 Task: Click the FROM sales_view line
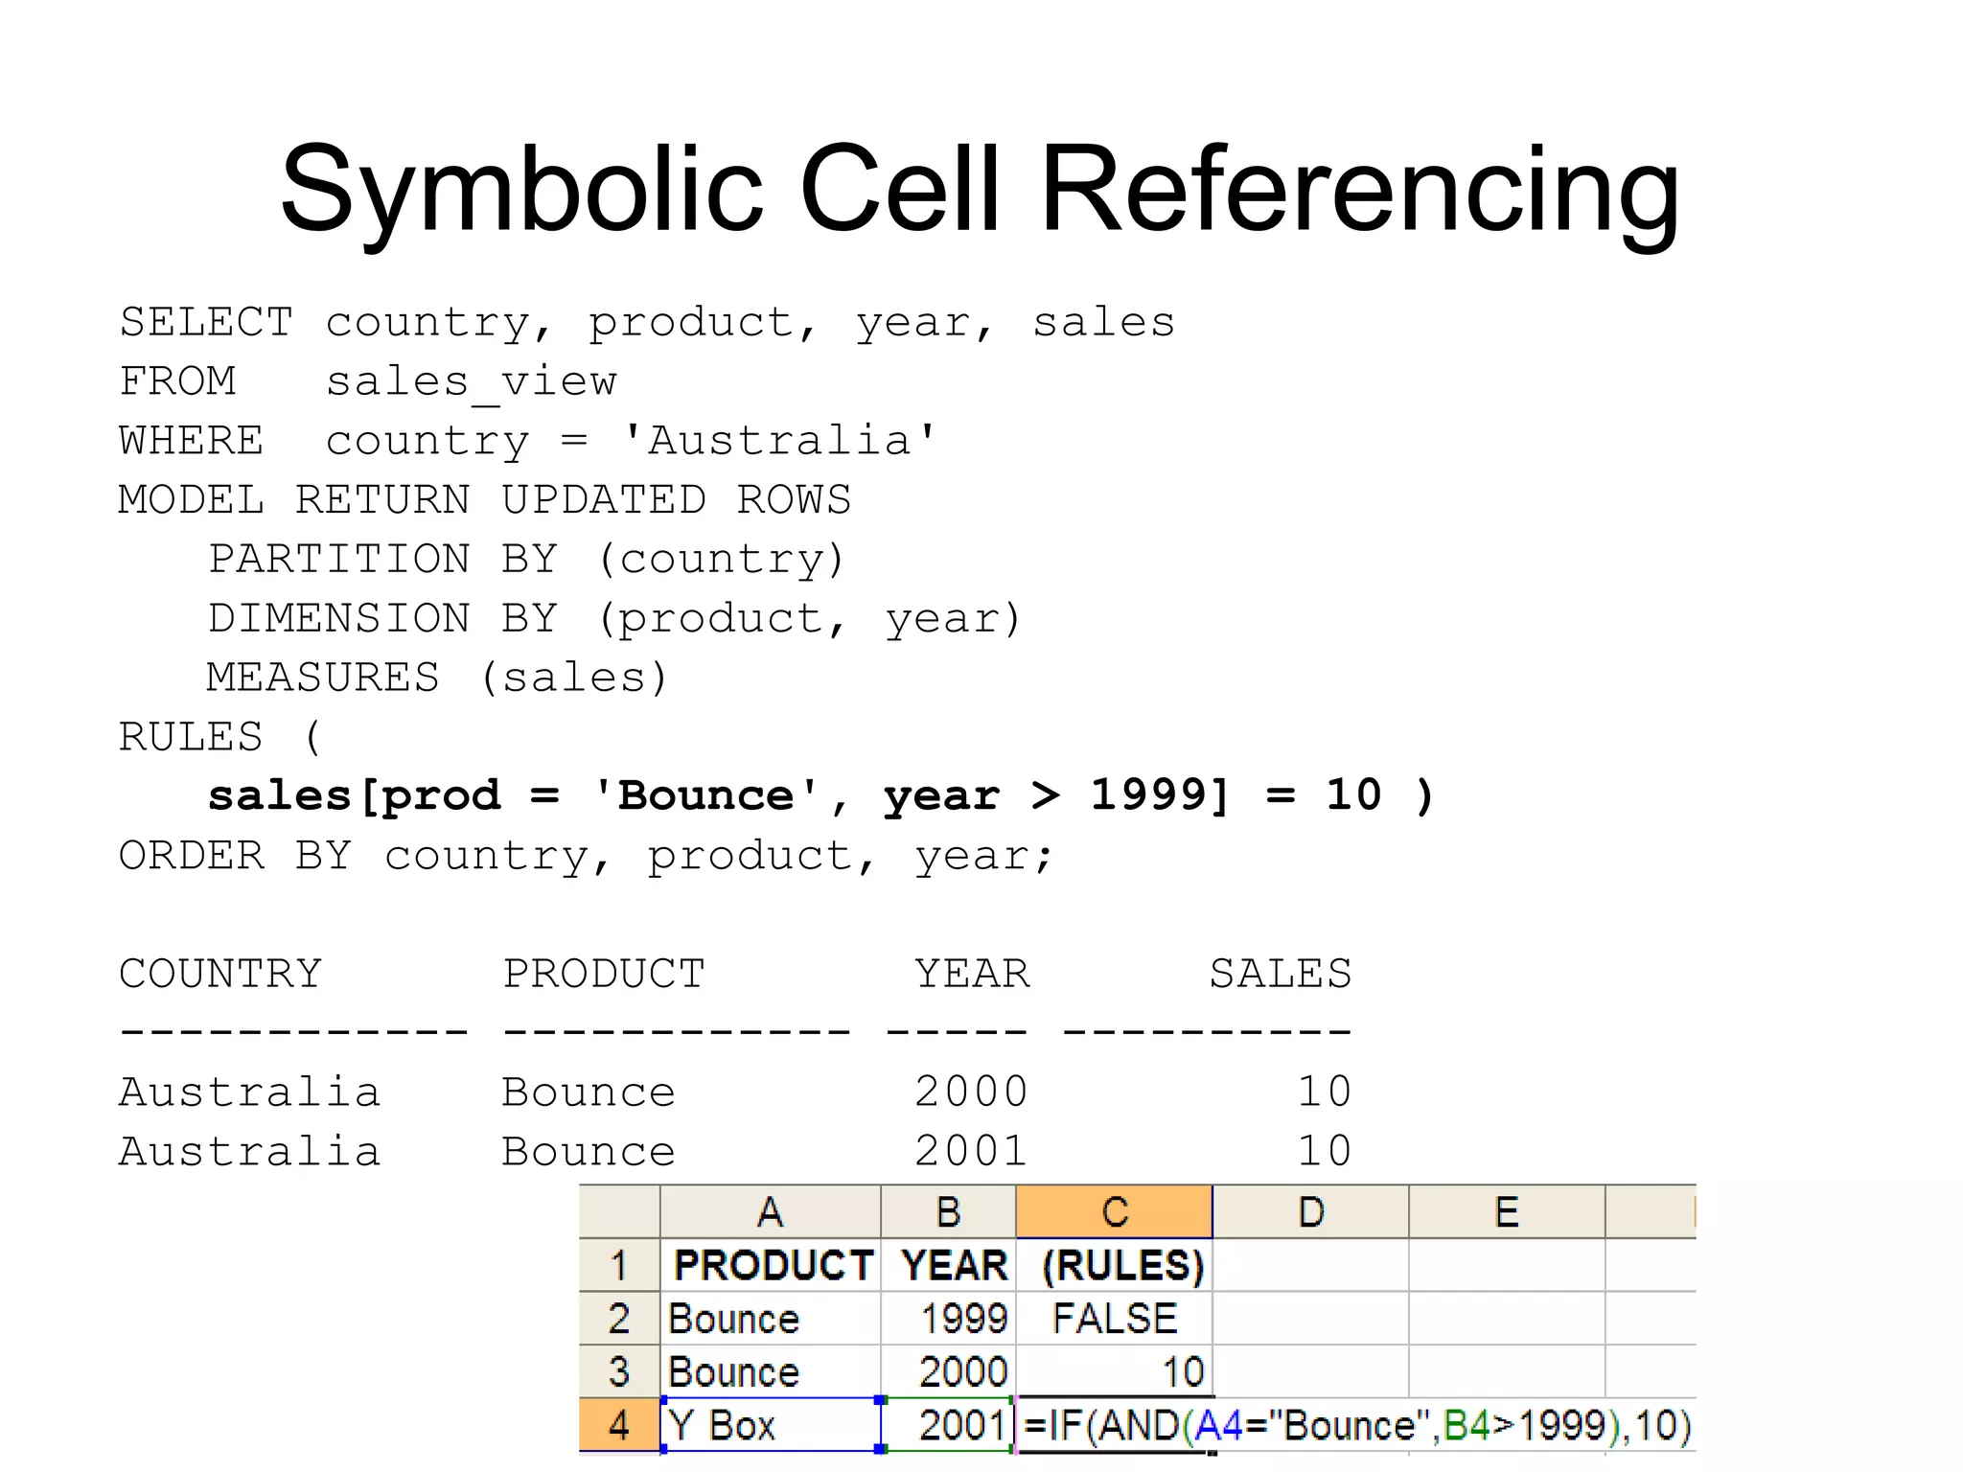pos(368,382)
